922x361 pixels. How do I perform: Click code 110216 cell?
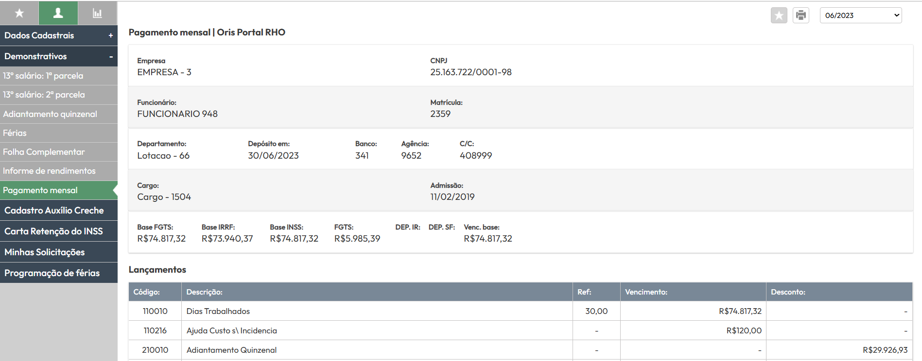pyautogui.click(x=155, y=330)
